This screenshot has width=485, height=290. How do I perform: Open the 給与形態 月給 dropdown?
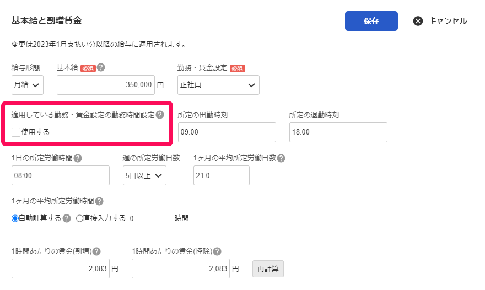coord(28,85)
